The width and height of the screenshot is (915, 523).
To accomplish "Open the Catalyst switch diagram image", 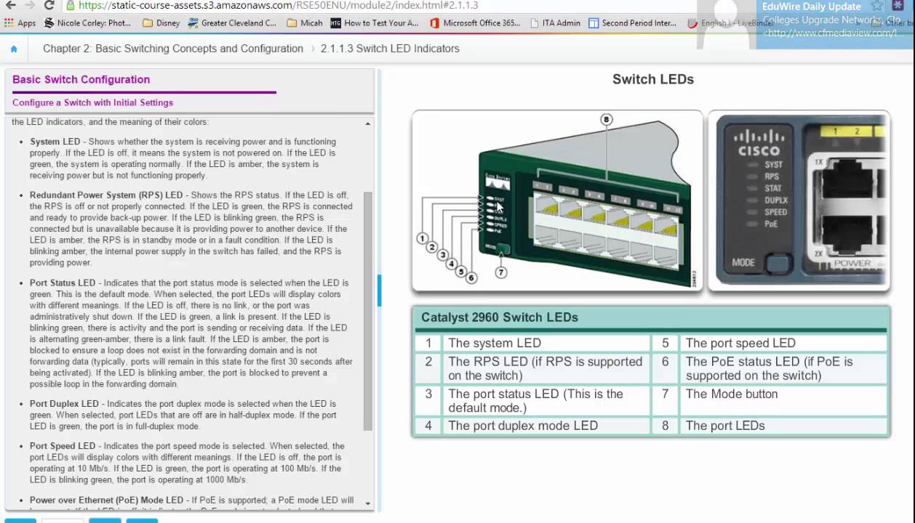I will click(557, 201).
